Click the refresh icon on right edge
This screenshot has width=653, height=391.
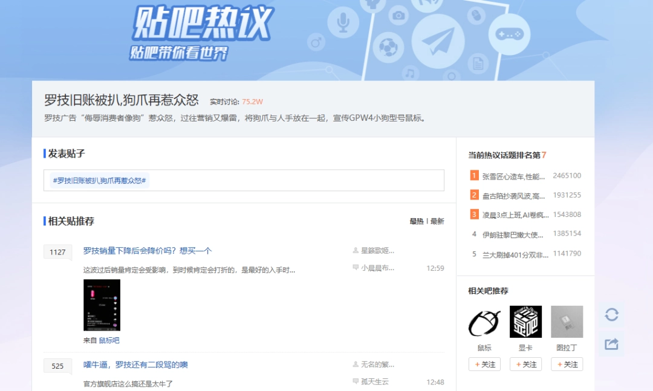point(611,314)
